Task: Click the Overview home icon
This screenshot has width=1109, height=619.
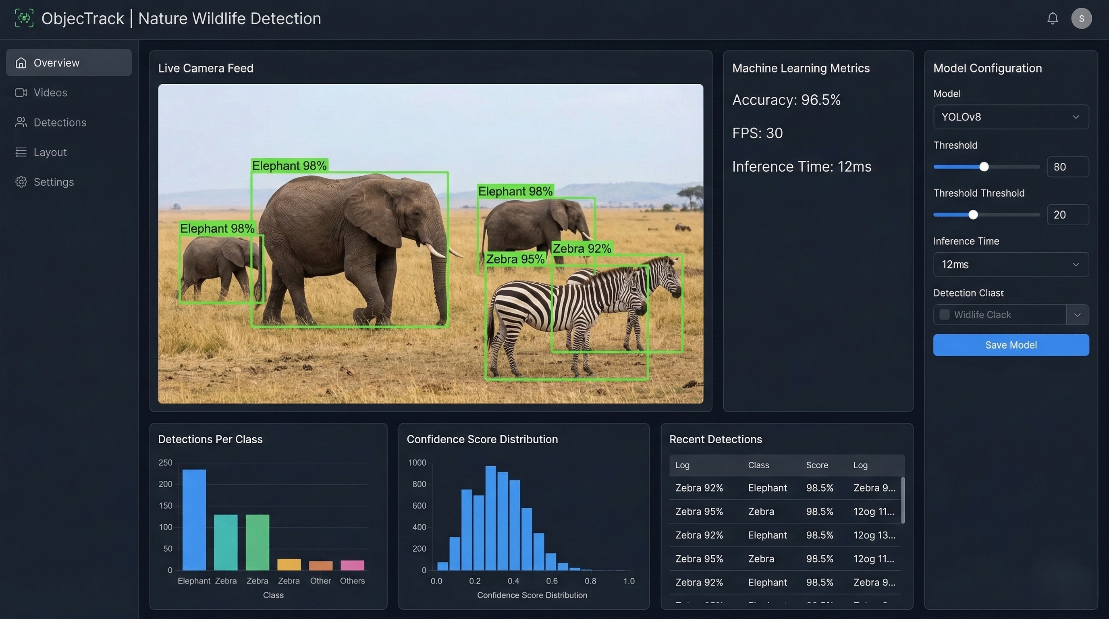Action: [21, 63]
